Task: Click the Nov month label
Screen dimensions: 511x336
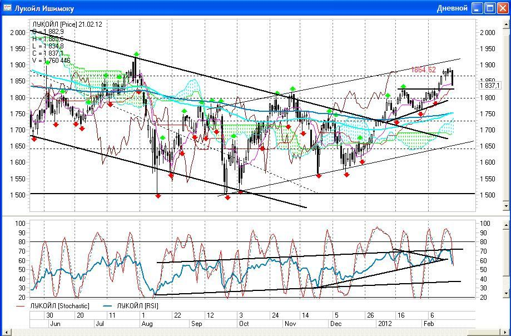Action: point(290,324)
